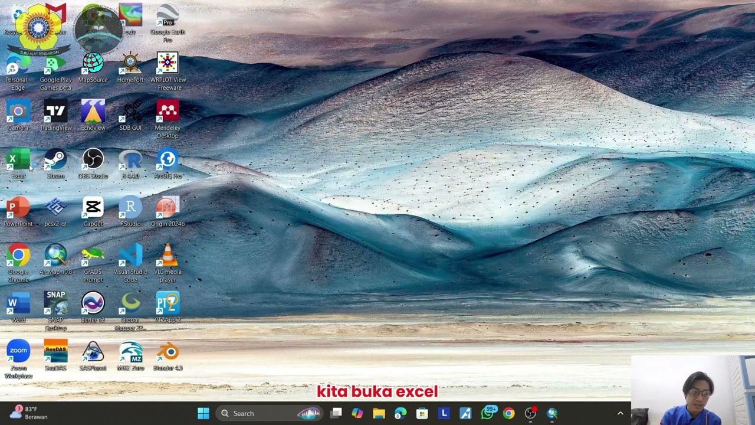Switch to OBS Studio in taskbar
This screenshot has height=425, width=755.
point(530,413)
